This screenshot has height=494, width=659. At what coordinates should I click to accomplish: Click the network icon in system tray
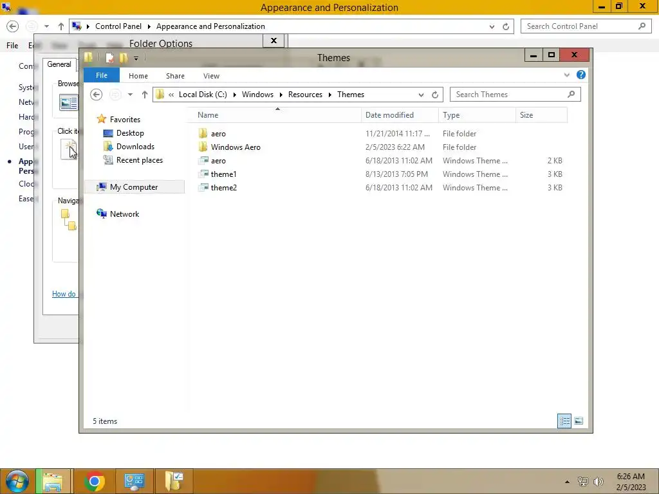(583, 482)
